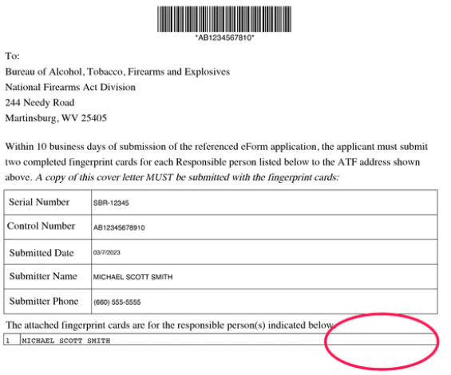Click the 244 Needy Road address line

point(40,103)
